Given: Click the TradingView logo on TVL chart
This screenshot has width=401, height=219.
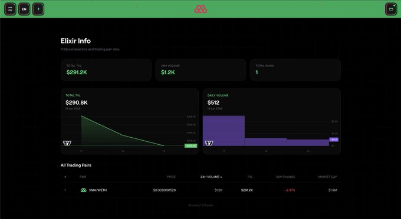Looking at the screenshot, I should click(x=67, y=143).
